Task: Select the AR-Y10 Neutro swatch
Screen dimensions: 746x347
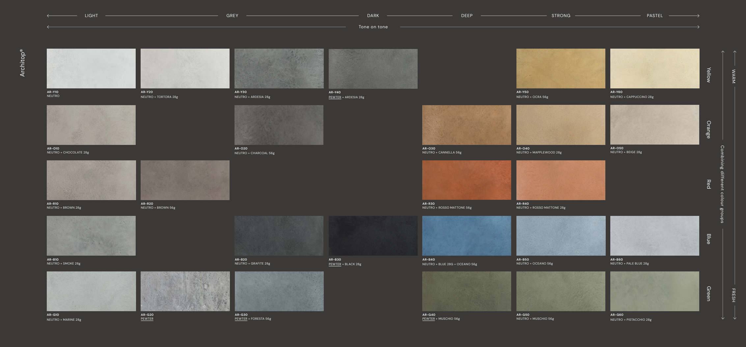Action: pos(91,68)
